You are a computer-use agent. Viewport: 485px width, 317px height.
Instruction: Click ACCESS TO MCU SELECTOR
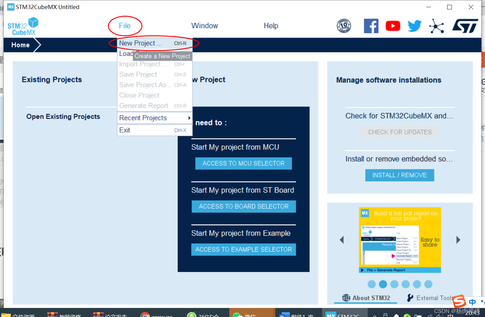[244, 163]
